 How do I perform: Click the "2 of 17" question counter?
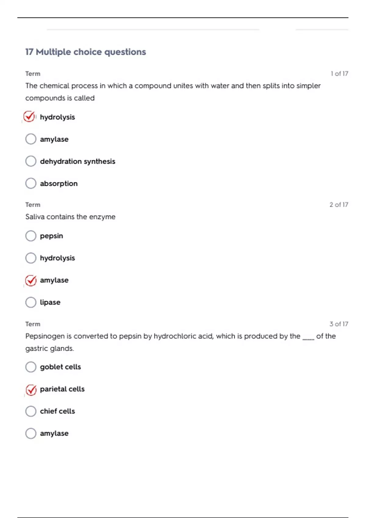tap(339, 205)
